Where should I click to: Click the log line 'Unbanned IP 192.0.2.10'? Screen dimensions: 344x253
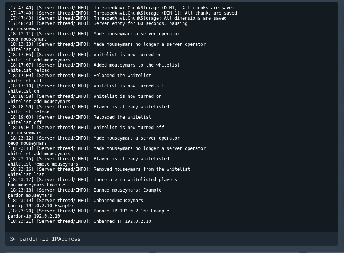click(80, 221)
